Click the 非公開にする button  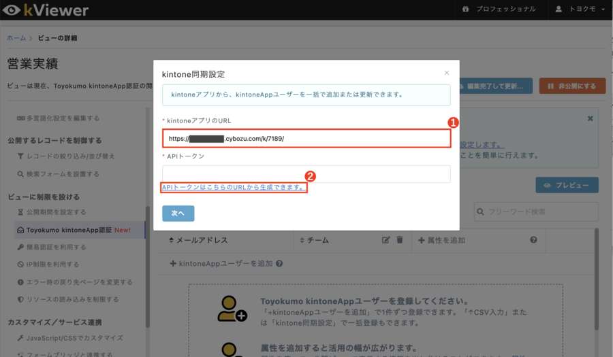[x=572, y=86]
